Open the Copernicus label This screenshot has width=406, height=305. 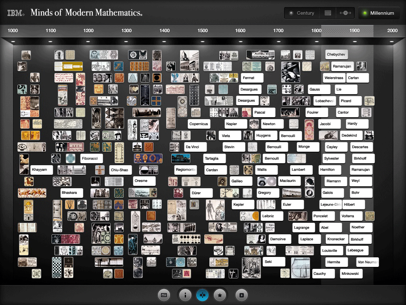point(199,124)
